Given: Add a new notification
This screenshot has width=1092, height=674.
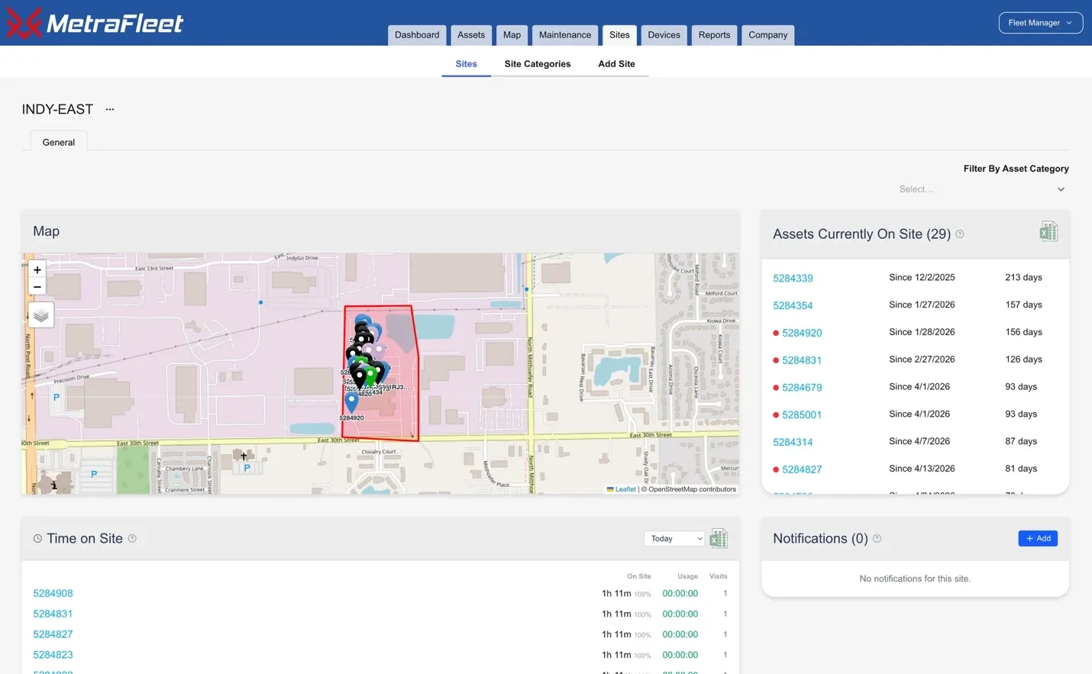Looking at the screenshot, I should [x=1038, y=539].
